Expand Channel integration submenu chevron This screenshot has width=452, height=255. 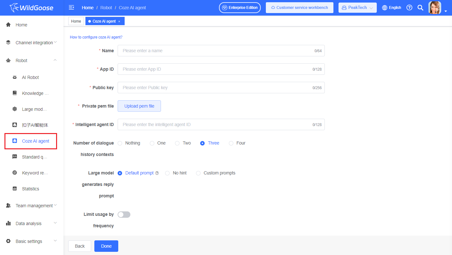click(x=55, y=42)
